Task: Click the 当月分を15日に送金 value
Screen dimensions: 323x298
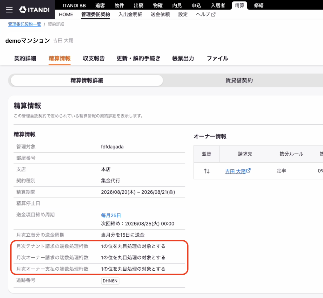Action: click(123, 235)
